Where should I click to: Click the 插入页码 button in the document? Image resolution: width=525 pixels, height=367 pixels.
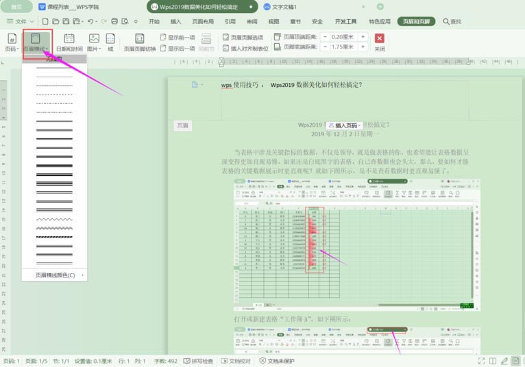(x=344, y=125)
